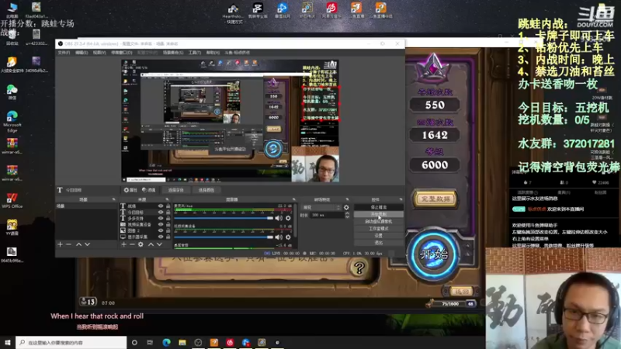Screen dimensions: 621x349
Task: Remove selected source with minus icon
Action: (x=132, y=244)
